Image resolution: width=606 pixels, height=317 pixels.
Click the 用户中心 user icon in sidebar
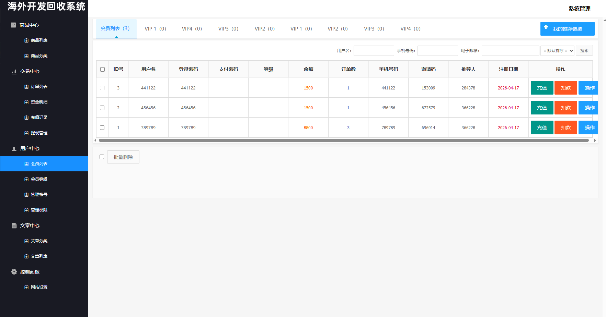coord(14,148)
